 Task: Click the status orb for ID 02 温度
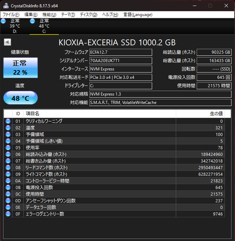8,128
